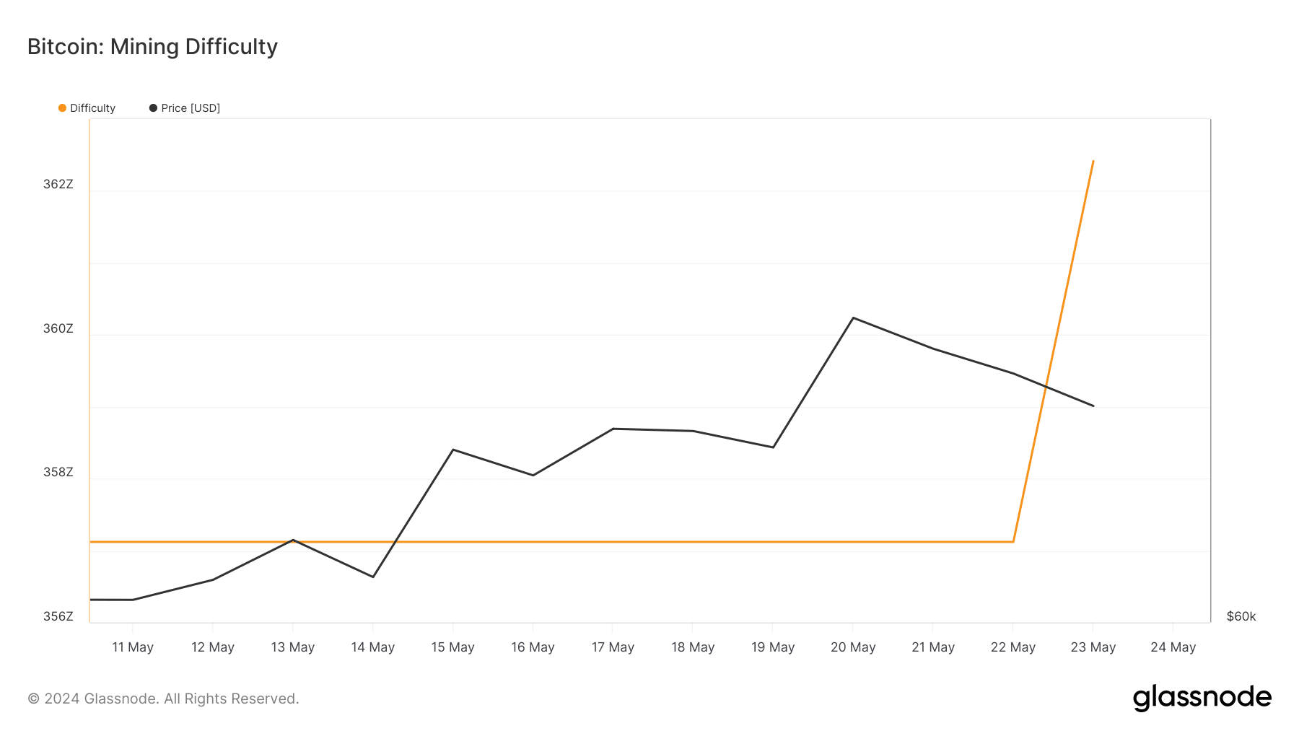Click the price line peak at 20 May
This screenshot has height=731, width=1299.
click(853, 318)
